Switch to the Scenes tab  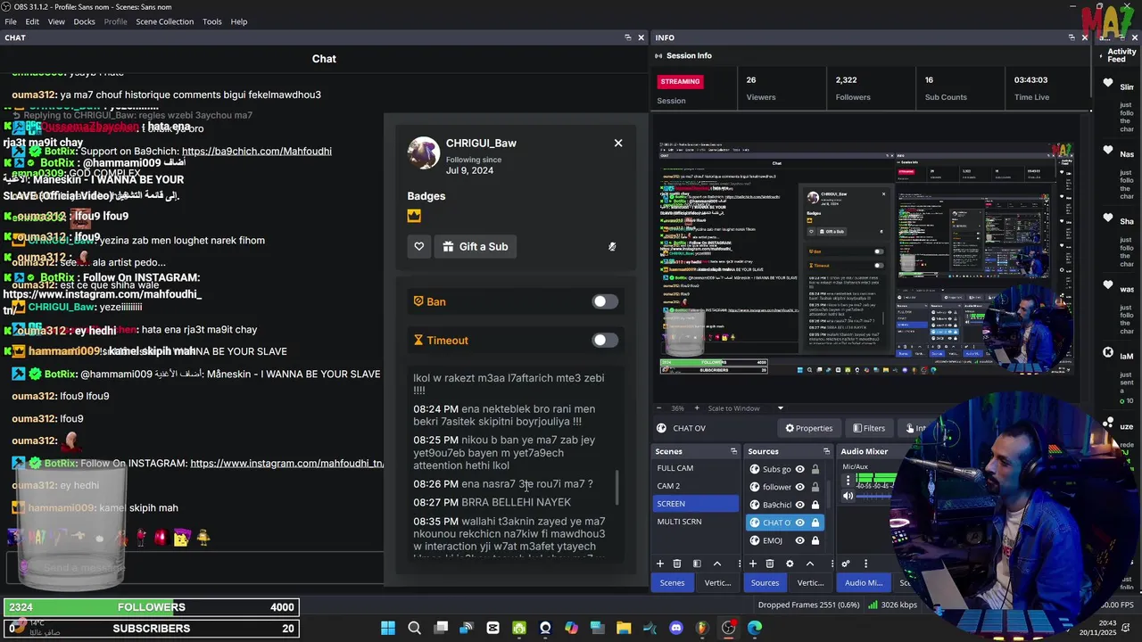(x=673, y=583)
